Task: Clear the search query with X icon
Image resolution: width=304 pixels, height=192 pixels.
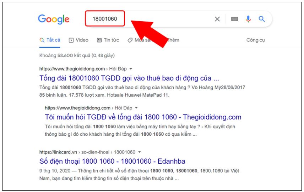Action: point(217,19)
